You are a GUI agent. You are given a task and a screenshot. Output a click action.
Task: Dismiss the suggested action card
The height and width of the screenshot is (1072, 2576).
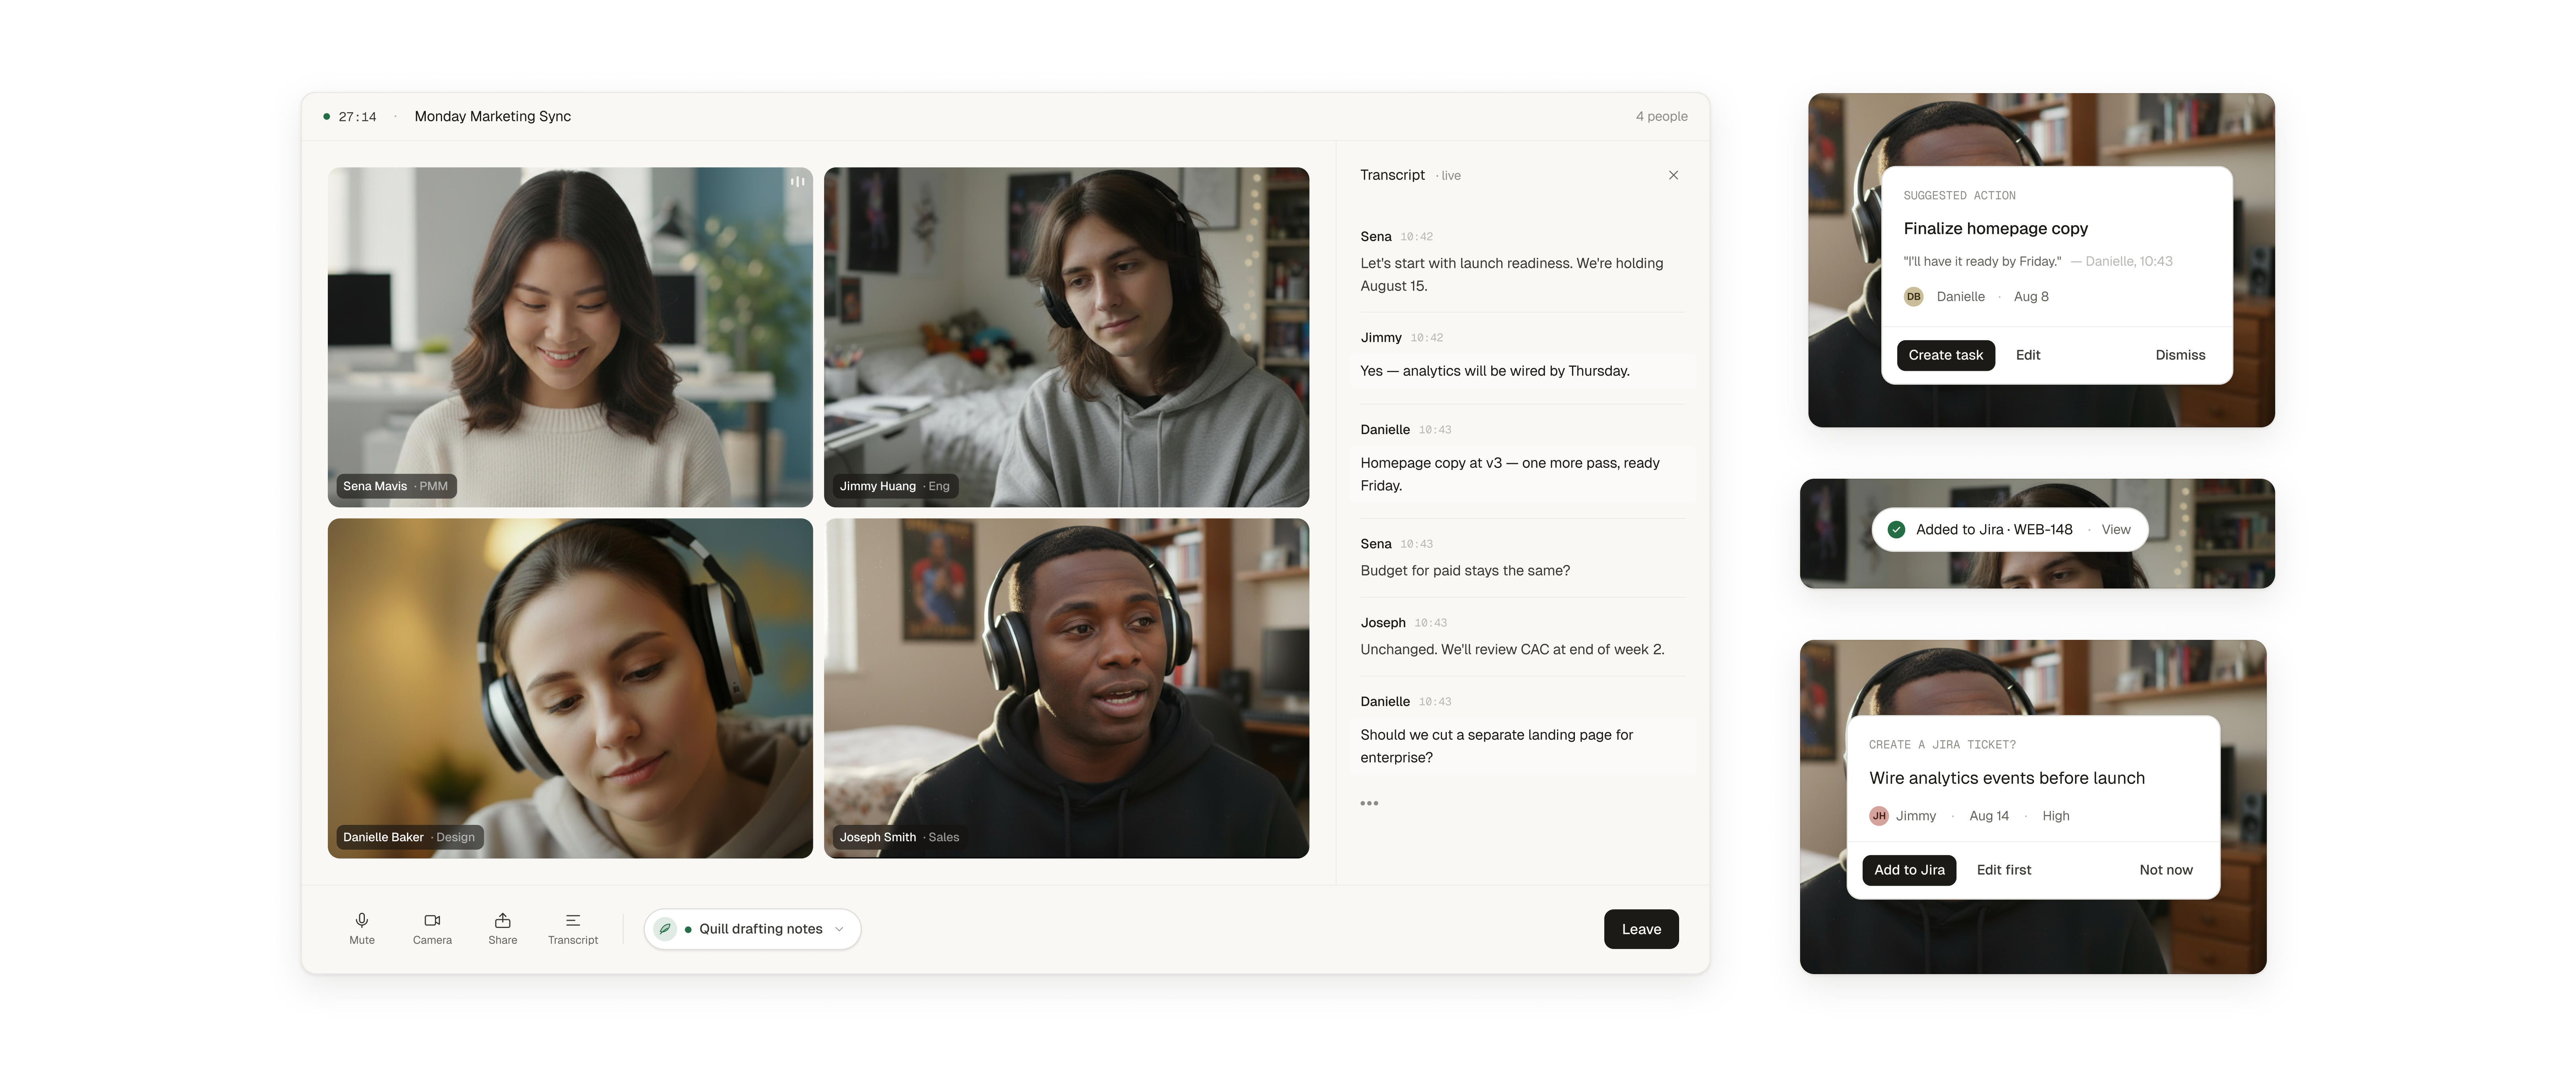pyautogui.click(x=2180, y=355)
